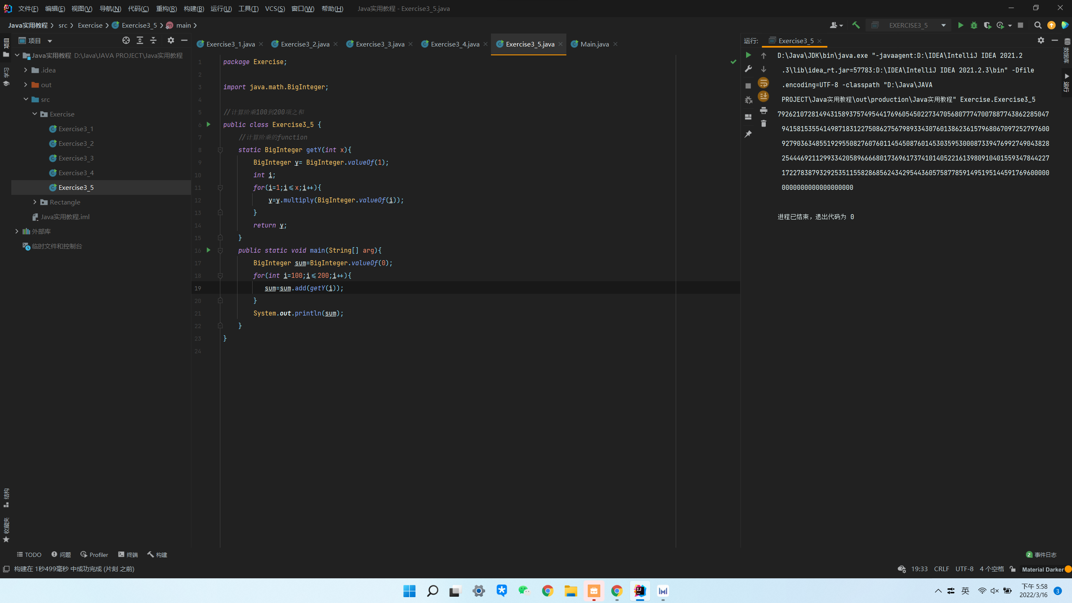Click the Build project hammer icon

click(856, 25)
